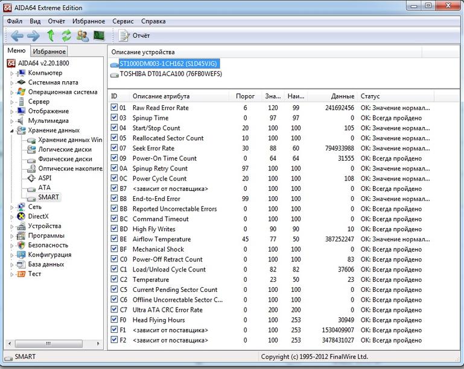Image resolution: width=464 pixels, height=369 pixels.
Task: Click the DirectX icon
Action: (21, 216)
